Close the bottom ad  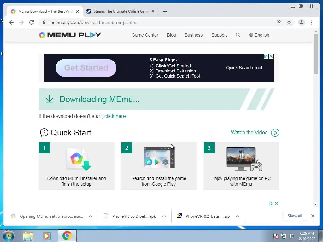point(276,203)
